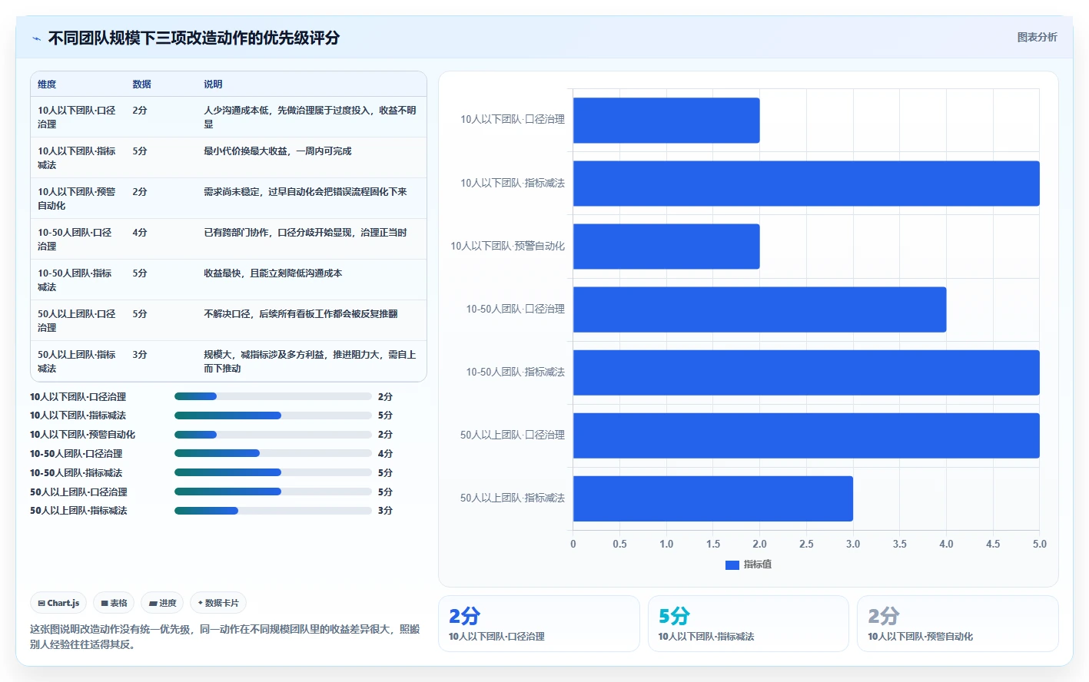The width and height of the screenshot is (1089, 682).
Task: Click description 最小代价换最大收益，一周内可完成
Action: coord(277,151)
